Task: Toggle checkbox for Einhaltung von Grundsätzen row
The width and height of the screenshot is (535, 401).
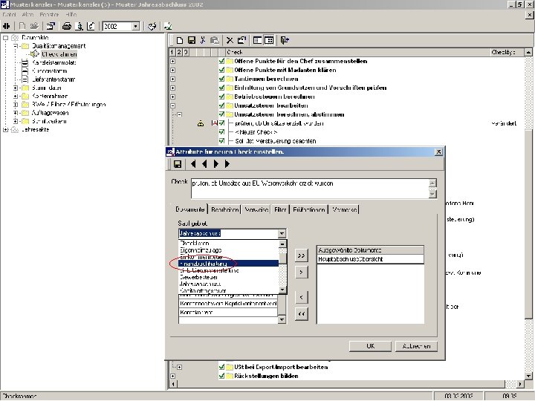Action: [221, 88]
